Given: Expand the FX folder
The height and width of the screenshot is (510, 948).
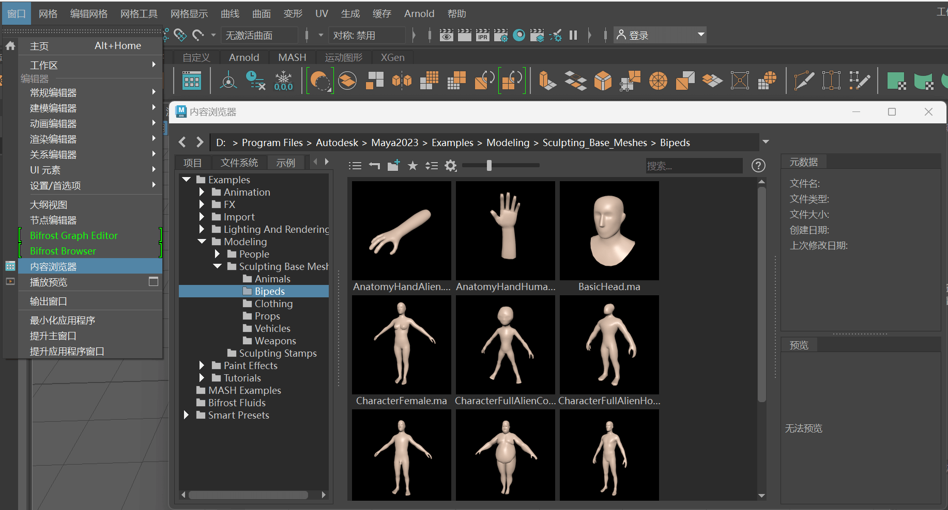Looking at the screenshot, I should 202,204.
